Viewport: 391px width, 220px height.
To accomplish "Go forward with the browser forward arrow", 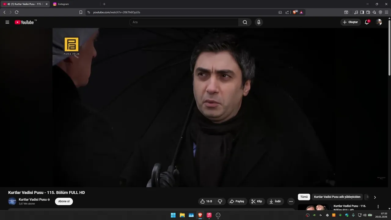I will pos(10,12).
